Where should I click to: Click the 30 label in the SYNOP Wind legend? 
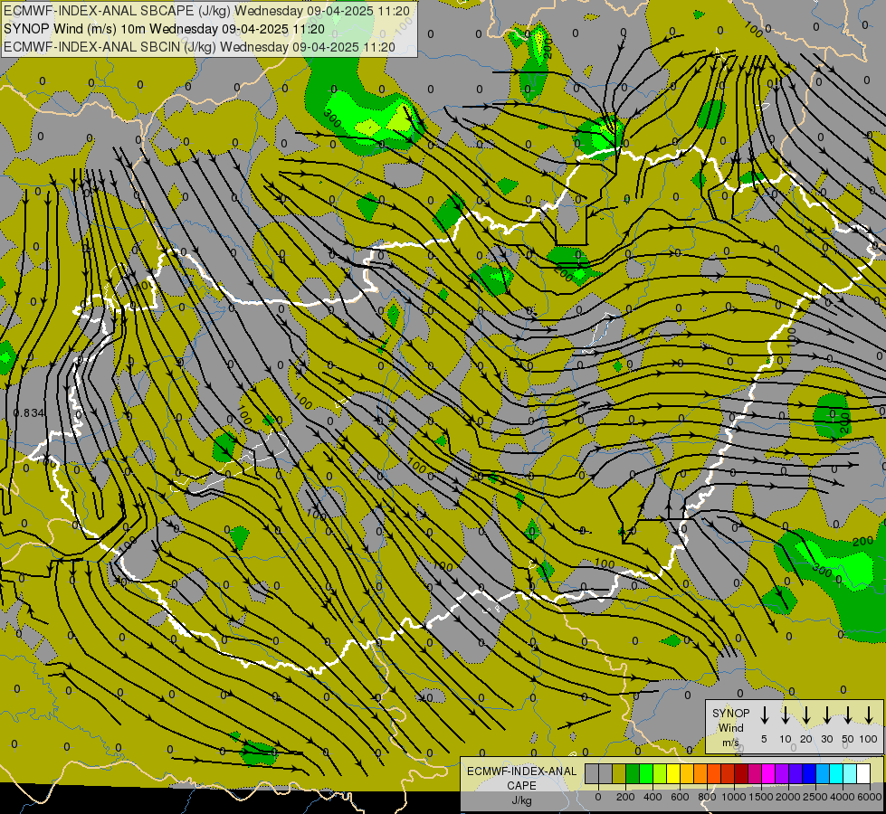click(x=826, y=739)
